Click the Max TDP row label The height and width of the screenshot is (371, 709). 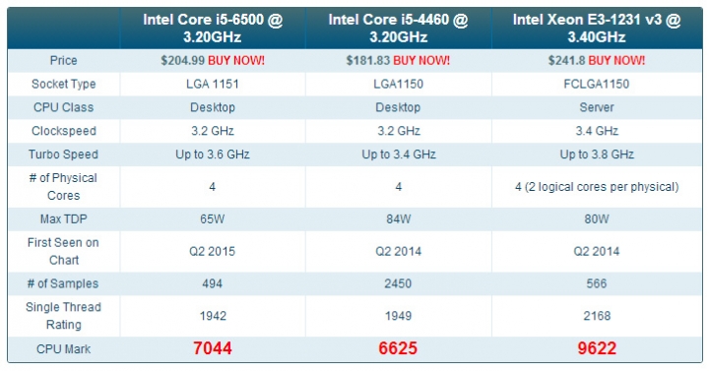[63, 219]
